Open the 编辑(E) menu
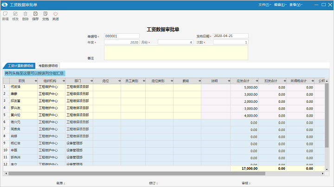 point(280,5)
